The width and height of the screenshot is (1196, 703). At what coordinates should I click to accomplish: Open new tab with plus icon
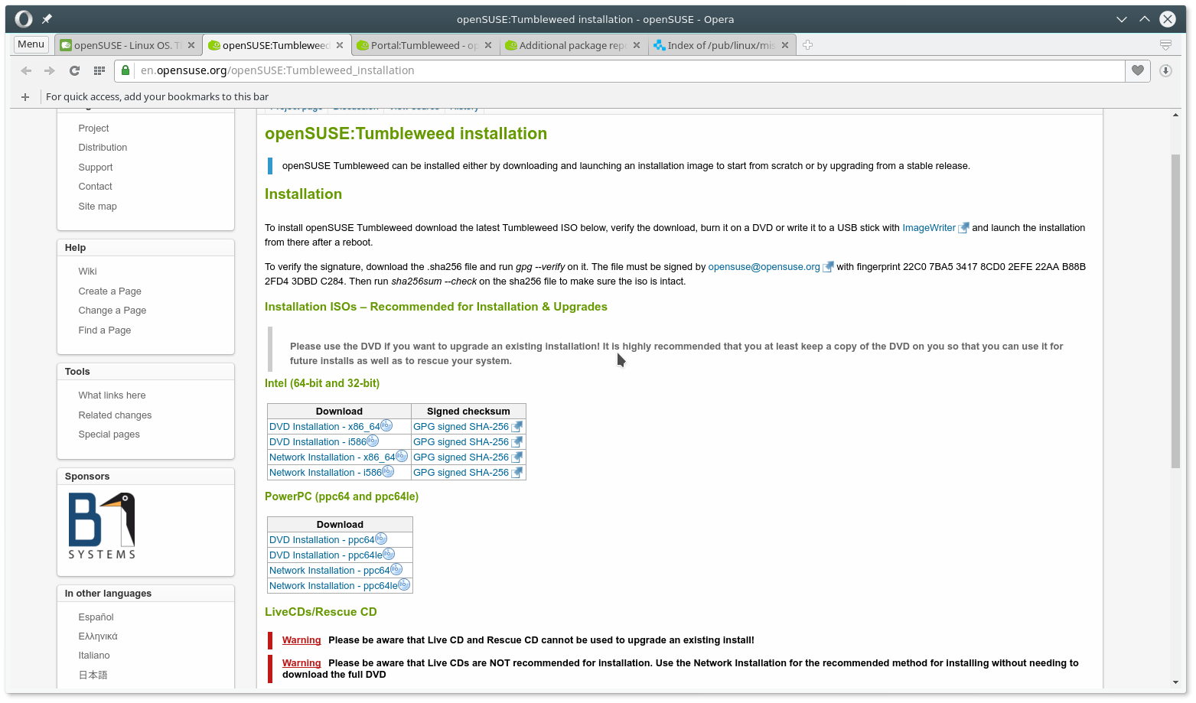(807, 45)
